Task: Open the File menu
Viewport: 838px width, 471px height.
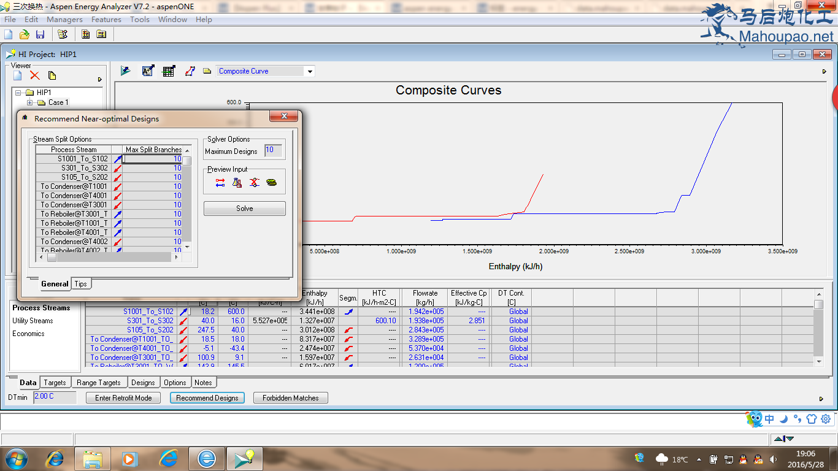Action: click(10, 19)
